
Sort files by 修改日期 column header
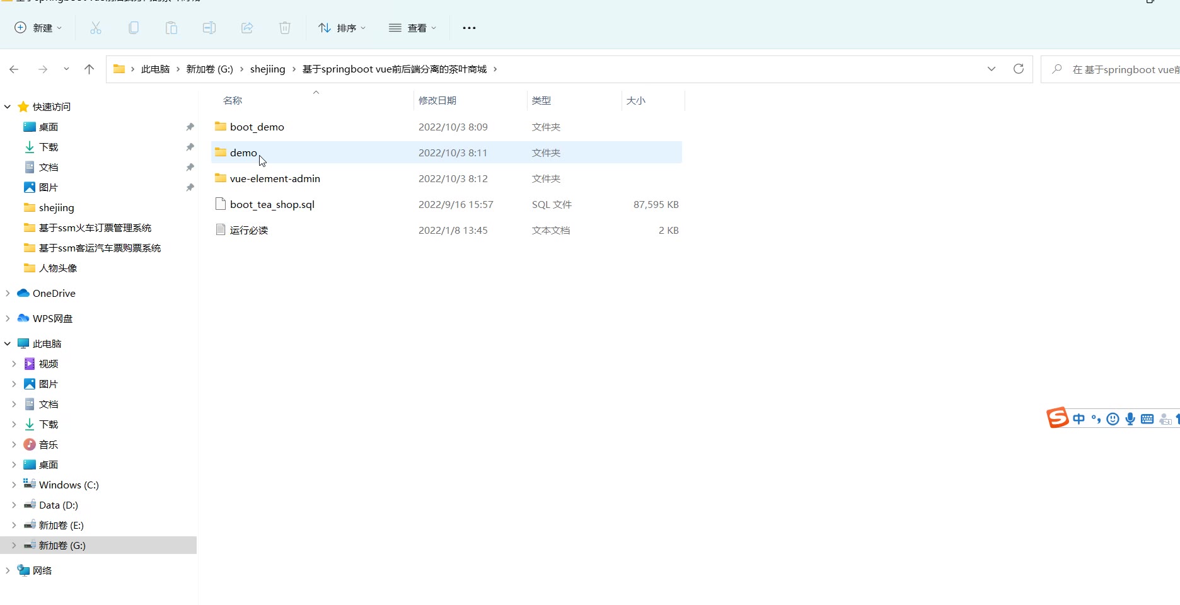[437, 100]
